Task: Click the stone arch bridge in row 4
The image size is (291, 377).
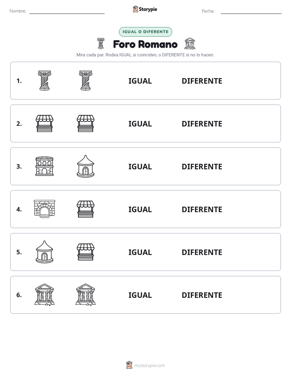Action: click(44, 209)
